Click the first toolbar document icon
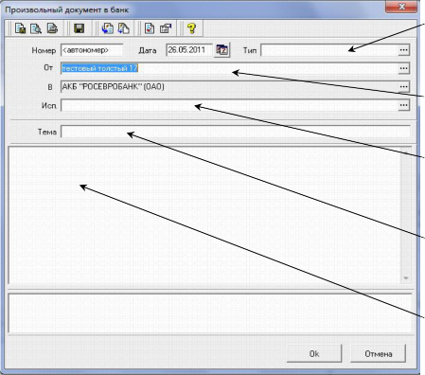Screen dimensions: 425x375 click(x=21, y=28)
